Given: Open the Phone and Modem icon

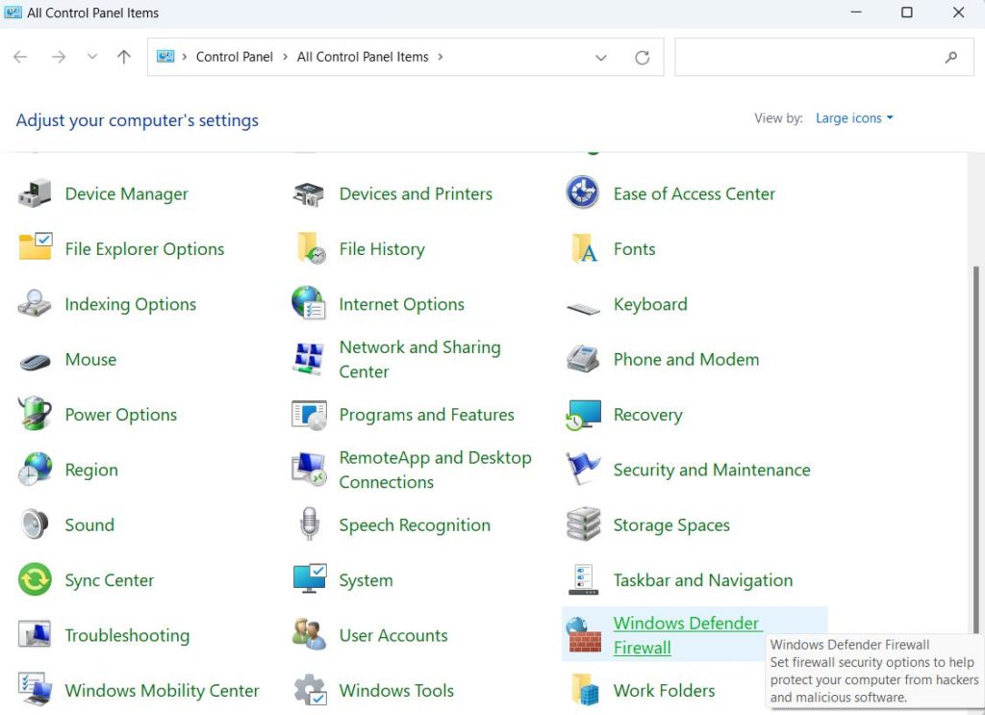Looking at the screenshot, I should pos(583,359).
